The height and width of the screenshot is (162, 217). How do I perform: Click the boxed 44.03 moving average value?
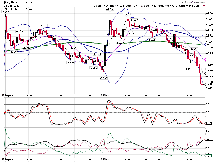pyautogui.click(x=209, y=44)
